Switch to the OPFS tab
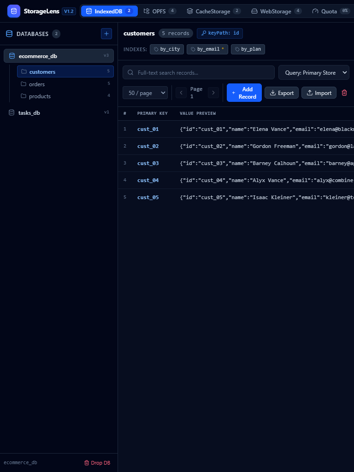This screenshot has width=354, height=472. click(160, 11)
